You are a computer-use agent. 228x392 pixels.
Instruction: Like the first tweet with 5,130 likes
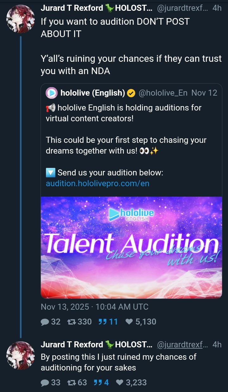pos(129,322)
